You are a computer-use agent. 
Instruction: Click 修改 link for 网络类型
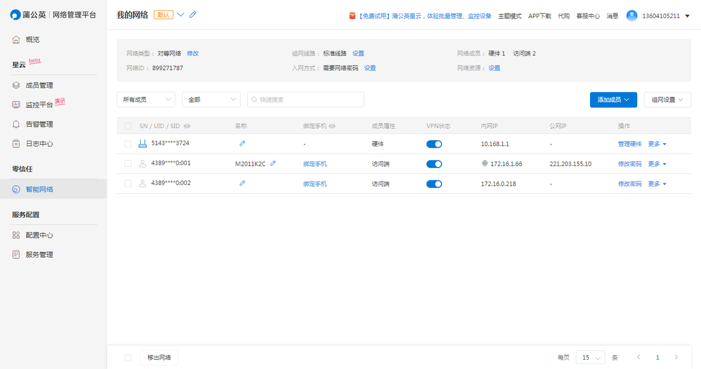(193, 53)
